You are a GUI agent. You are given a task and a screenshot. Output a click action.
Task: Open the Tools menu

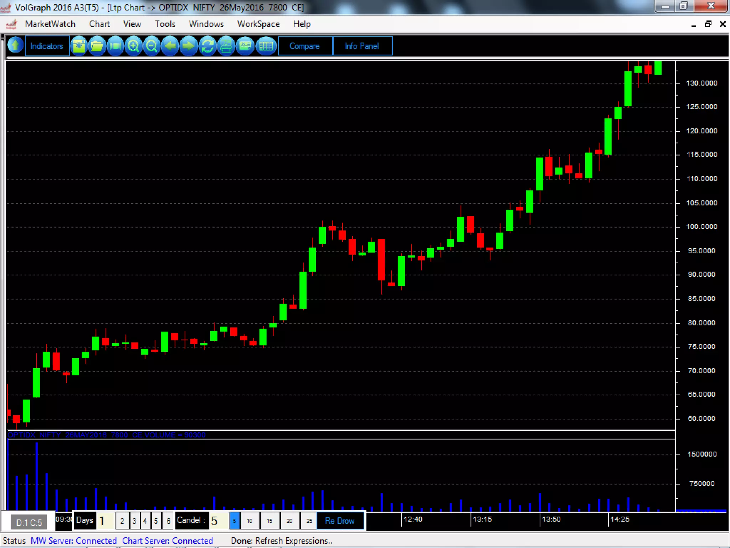[165, 24]
